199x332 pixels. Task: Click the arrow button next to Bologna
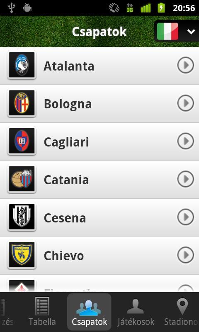click(185, 103)
